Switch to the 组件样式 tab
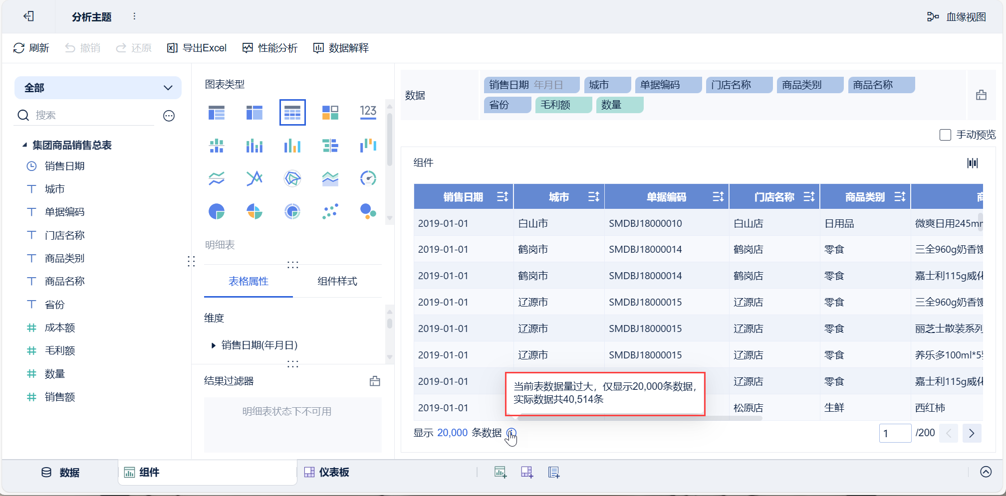The image size is (1006, 496). [337, 282]
